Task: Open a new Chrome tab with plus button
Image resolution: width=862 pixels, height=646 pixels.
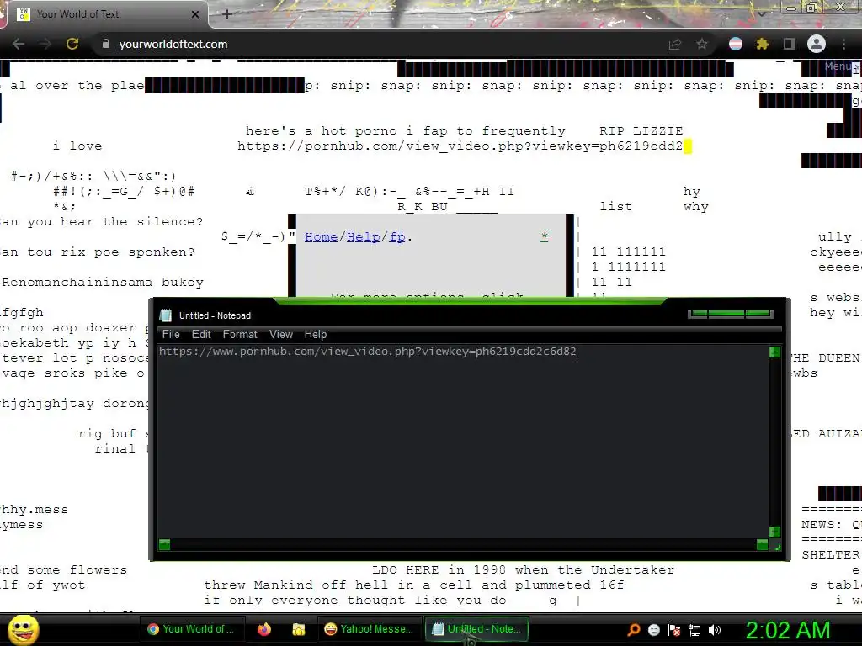Action: coord(227,14)
